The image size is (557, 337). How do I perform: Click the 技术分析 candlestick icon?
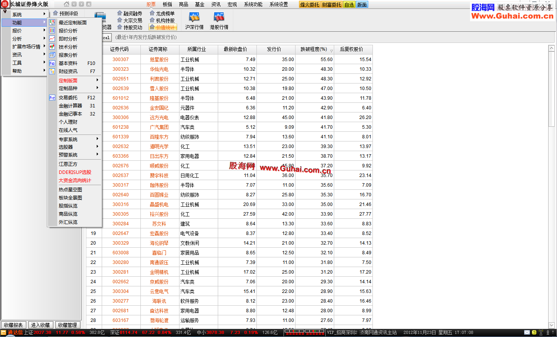click(x=52, y=47)
